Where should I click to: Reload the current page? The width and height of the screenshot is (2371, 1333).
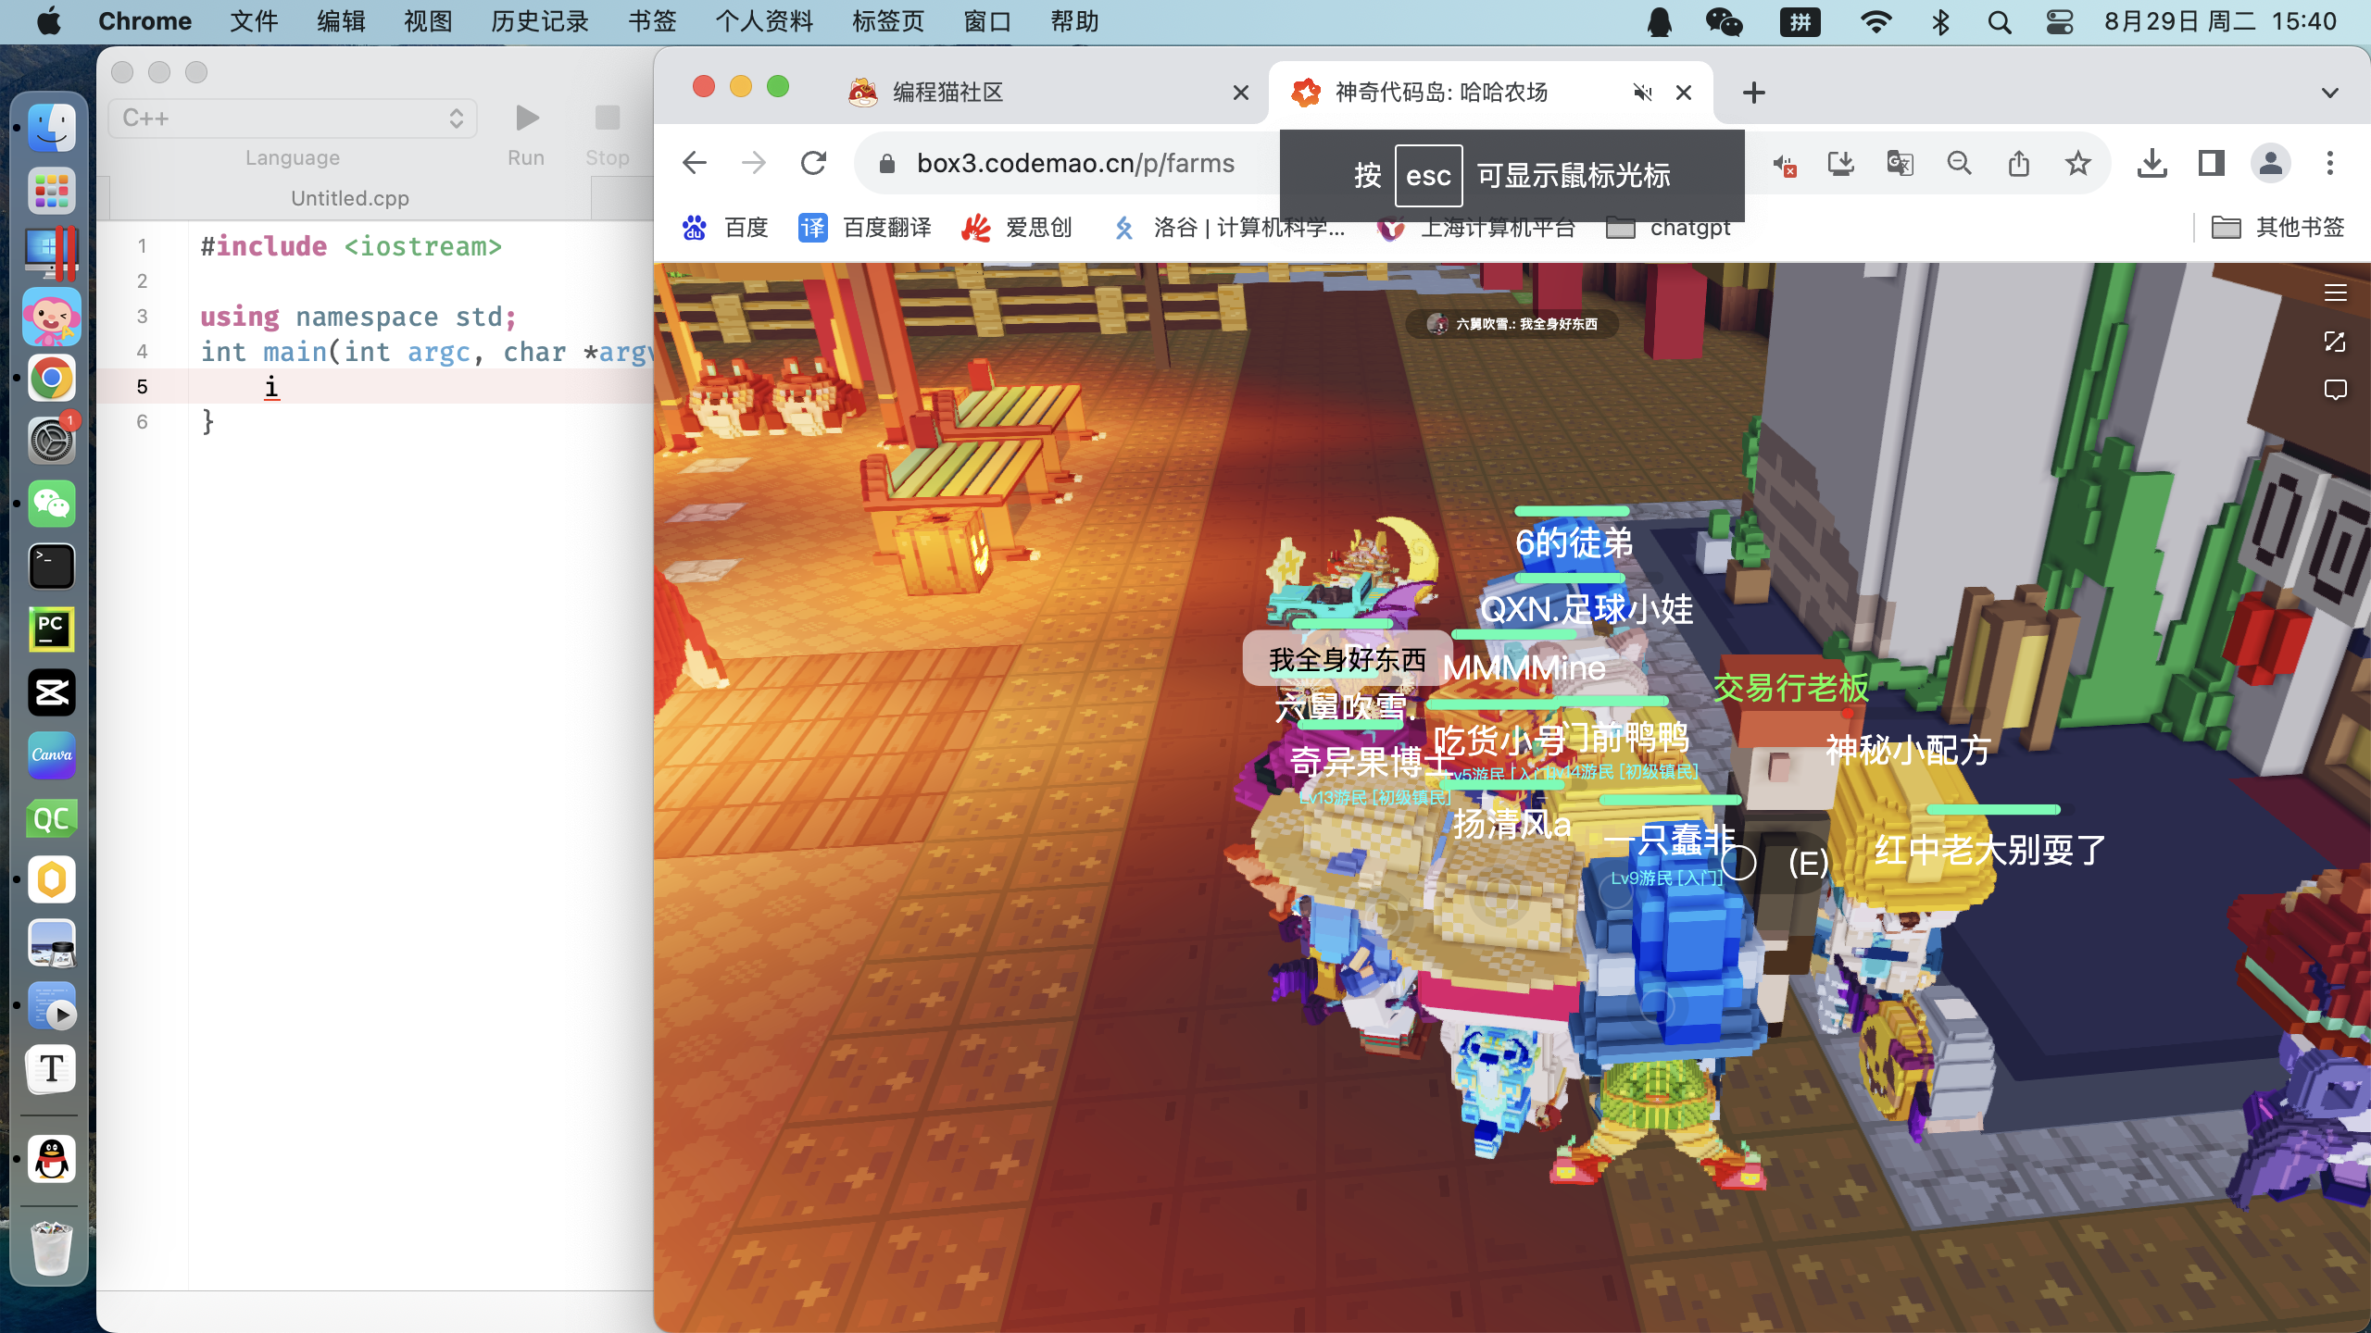[813, 164]
